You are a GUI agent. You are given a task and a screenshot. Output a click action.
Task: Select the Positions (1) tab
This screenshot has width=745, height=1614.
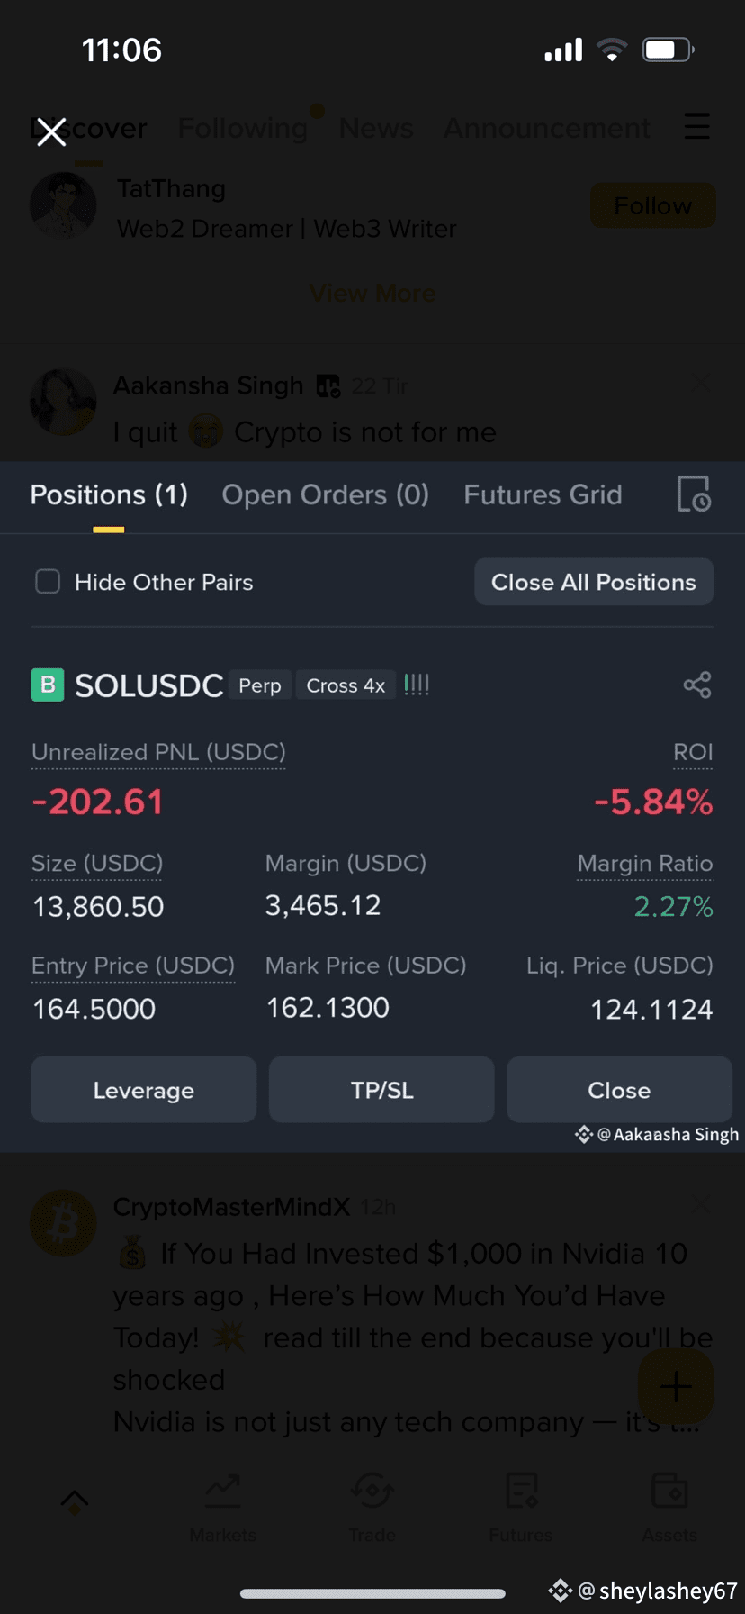pyautogui.click(x=109, y=494)
